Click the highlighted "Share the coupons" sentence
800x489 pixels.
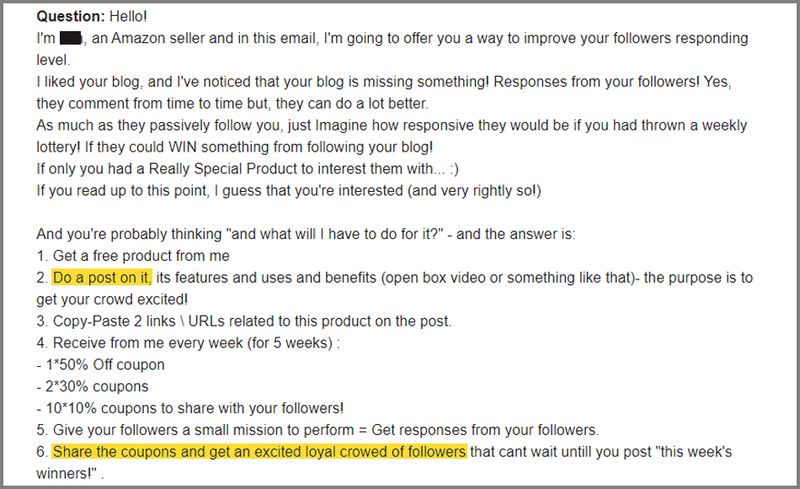point(259,452)
